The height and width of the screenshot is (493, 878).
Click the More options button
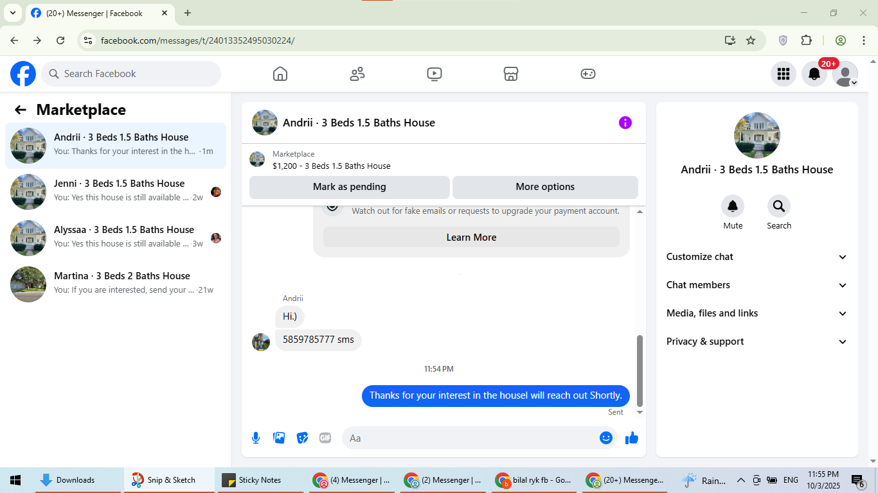(x=545, y=187)
